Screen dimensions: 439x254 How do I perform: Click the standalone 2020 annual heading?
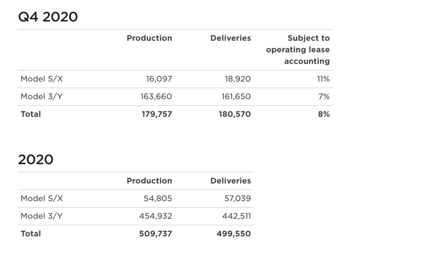coord(36,160)
